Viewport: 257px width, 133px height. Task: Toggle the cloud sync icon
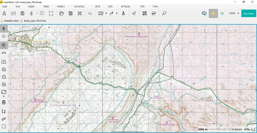[204, 13]
